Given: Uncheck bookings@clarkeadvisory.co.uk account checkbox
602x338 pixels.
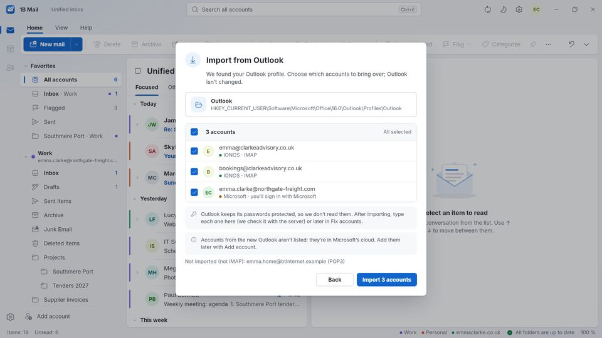Looking at the screenshot, I should [x=194, y=172].
